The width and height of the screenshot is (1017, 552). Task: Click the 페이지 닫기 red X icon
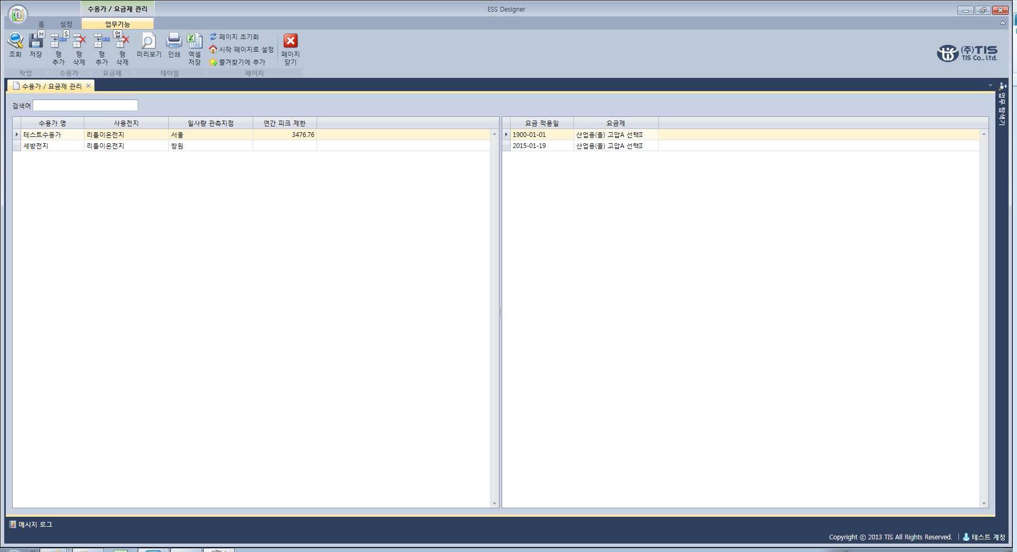click(291, 41)
